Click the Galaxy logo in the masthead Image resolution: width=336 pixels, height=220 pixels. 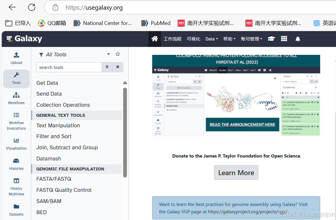tap(24, 39)
